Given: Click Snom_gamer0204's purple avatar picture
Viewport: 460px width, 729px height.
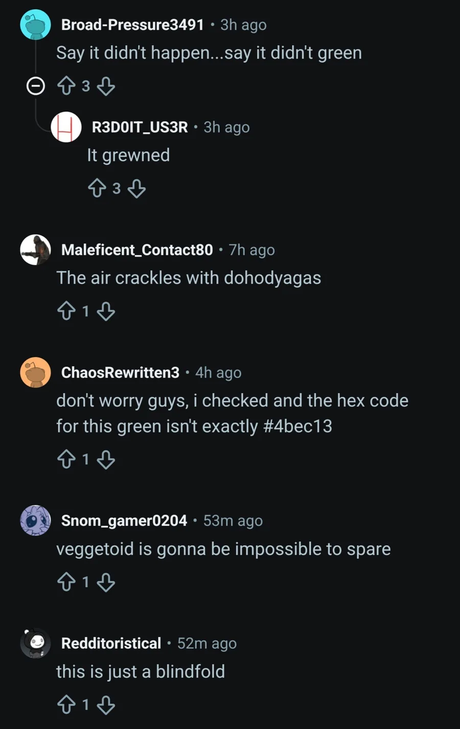Looking at the screenshot, I should pyautogui.click(x=35, y=521).
